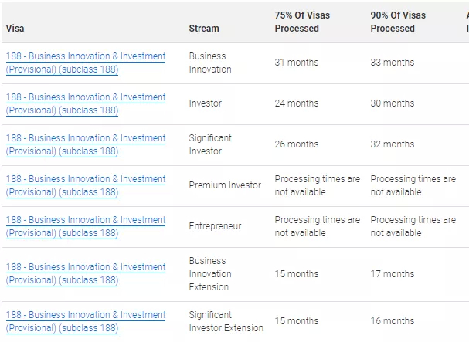Click the 16 months value
This screenshot has width=469, height=342.
[x=393, y=321]
